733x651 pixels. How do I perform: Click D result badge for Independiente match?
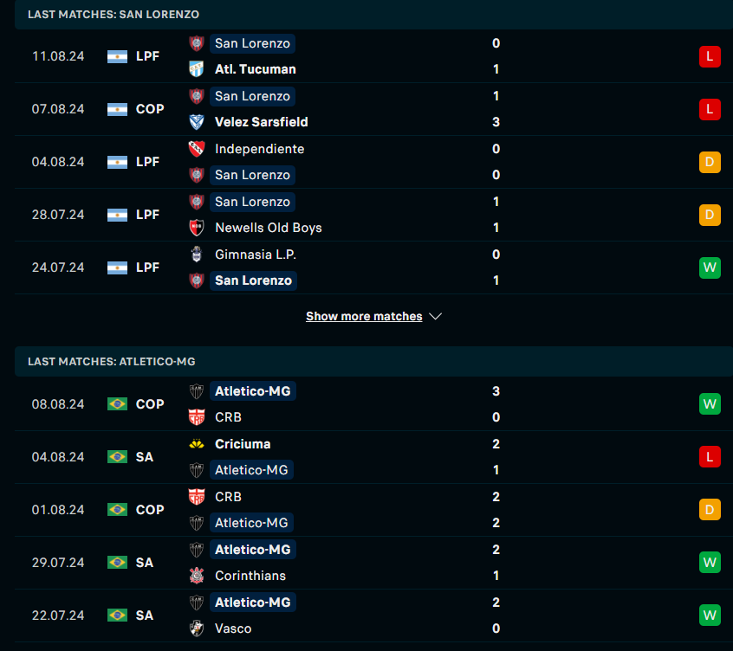pyautogui.click(x=710, y=162)
